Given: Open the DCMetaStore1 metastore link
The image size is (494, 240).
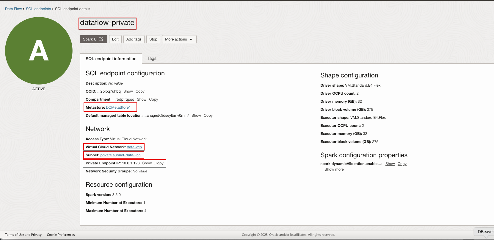Looking at the screenshot, I should coord(118,107).
